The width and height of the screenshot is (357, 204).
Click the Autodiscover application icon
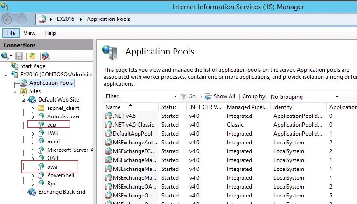coord(41,116)
